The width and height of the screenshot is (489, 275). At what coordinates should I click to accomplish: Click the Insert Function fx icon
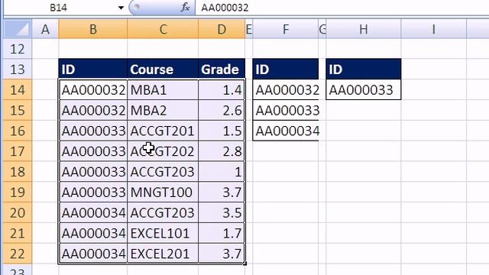185,7
